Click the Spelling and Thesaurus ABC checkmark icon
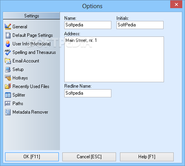The image size is (185, 166). click(x=8, y=52)
